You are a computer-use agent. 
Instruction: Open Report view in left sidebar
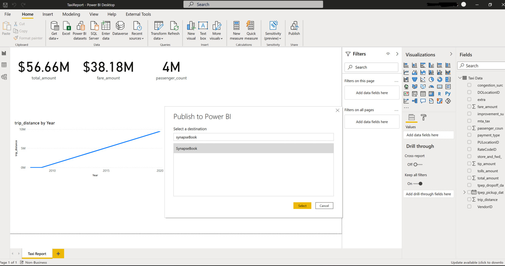coord(4,53)
